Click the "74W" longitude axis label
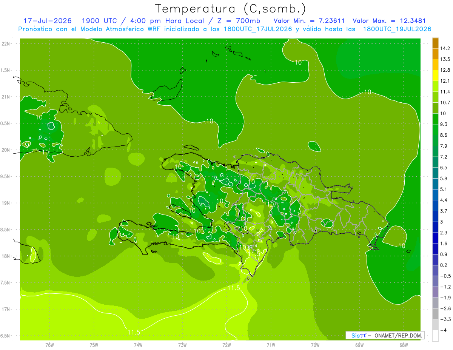 coord(138,345)
